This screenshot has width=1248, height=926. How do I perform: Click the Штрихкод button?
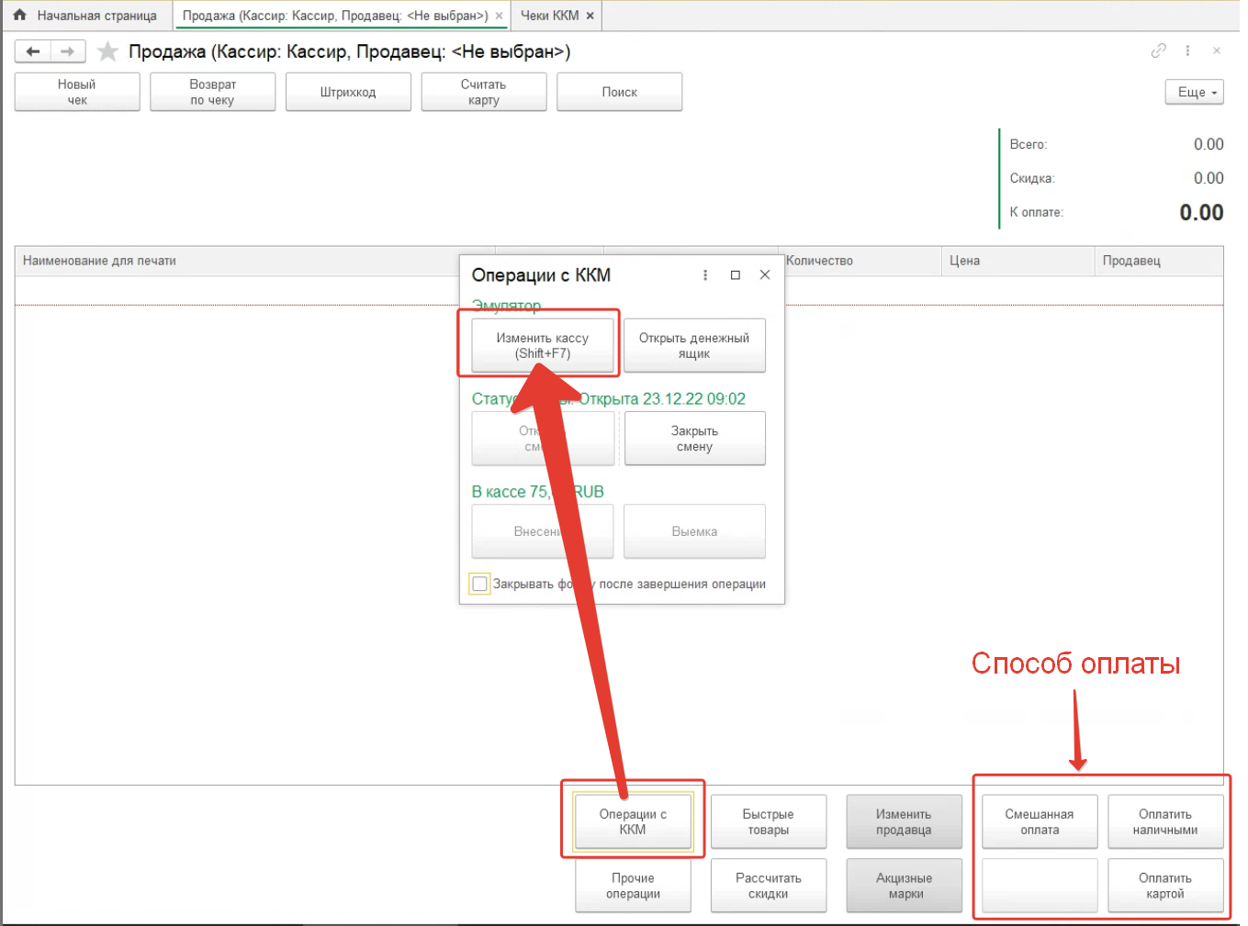coord(348,93)
